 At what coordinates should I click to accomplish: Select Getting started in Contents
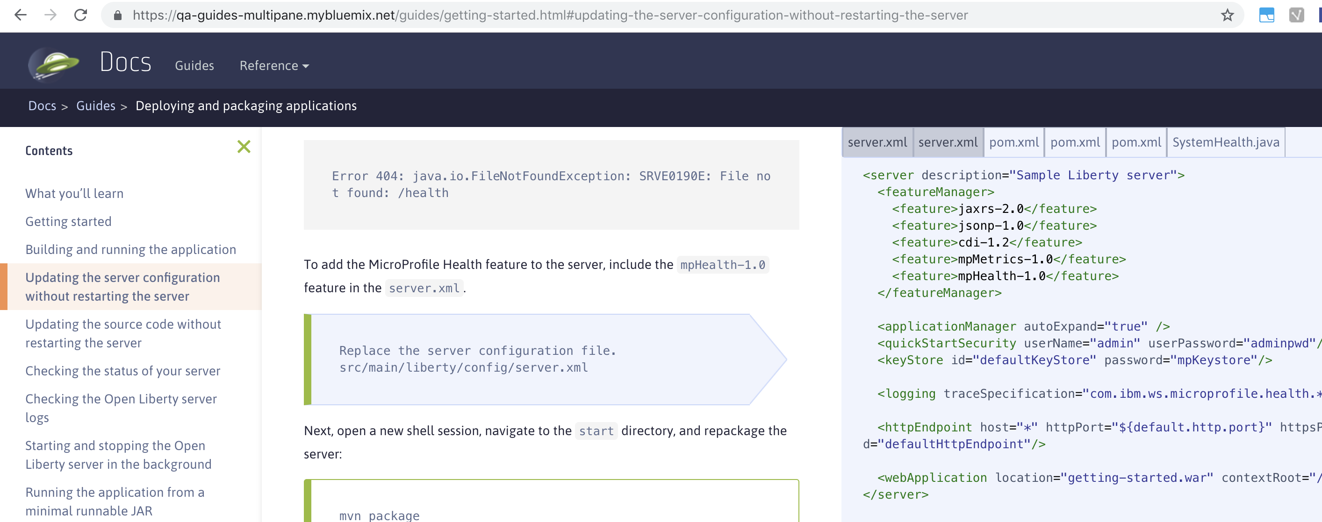click(x=68, y=221)
